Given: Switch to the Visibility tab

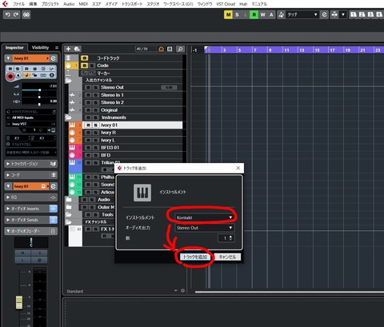Looking at the screenshot, I should (40, 47).
